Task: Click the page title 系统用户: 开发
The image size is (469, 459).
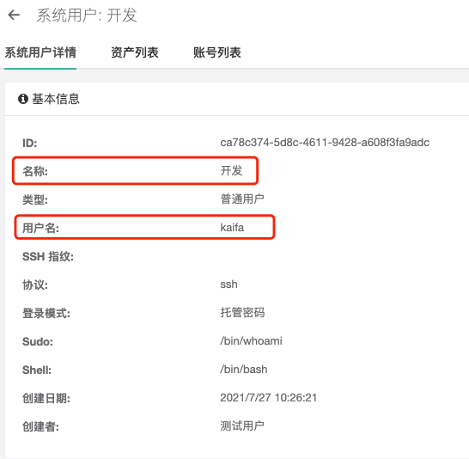Action: pyautogui.click(x=87, y=15)
